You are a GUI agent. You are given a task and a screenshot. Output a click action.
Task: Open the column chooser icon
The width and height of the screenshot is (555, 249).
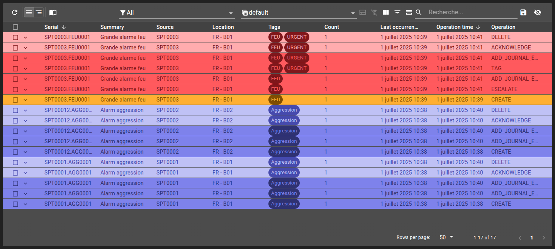point(385,12)
